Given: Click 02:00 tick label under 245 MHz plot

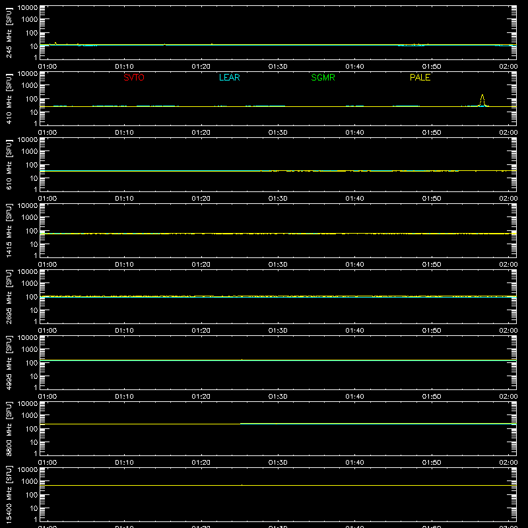Looking at the screenshot, I should [508, 67].
